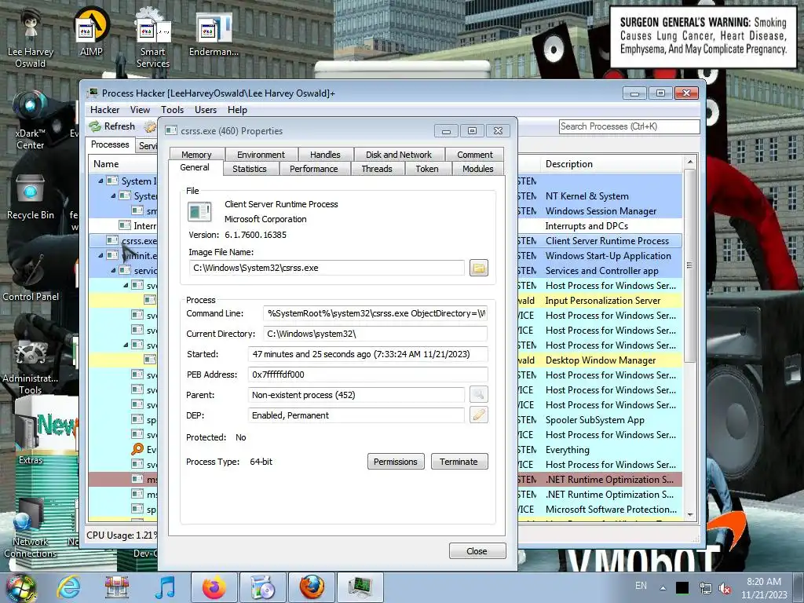Click the Command Line field
This screenshot has height=603, width=804.
(375, 313)
